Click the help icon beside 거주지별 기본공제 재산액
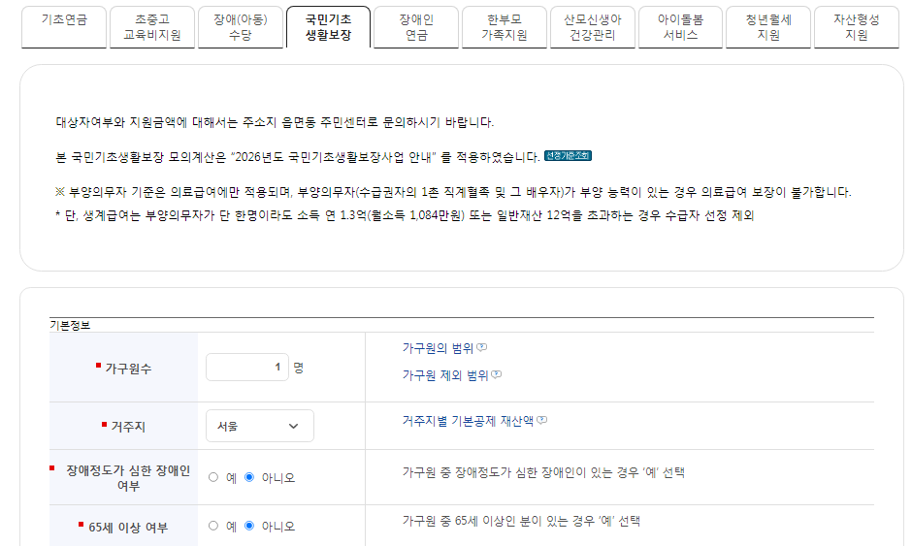The image size is (912, 546). tap(541, 420)
